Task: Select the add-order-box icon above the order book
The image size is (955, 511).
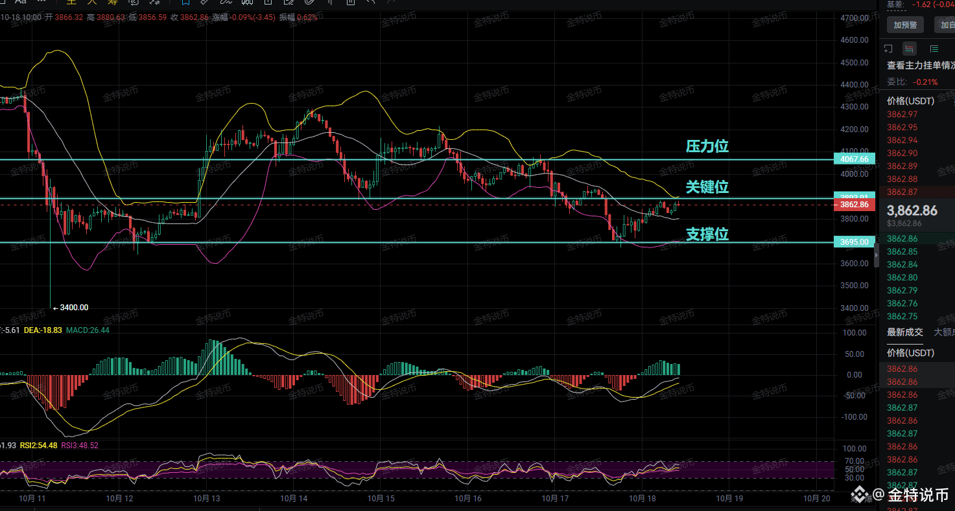Action: pyautogui.click(x=888, y=49)
